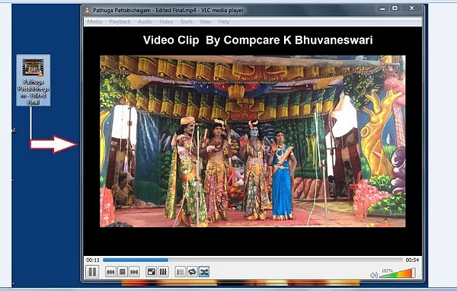Viewport: 457px width, 291px height.
Task: Open the View menu
Action: point(205,21)
